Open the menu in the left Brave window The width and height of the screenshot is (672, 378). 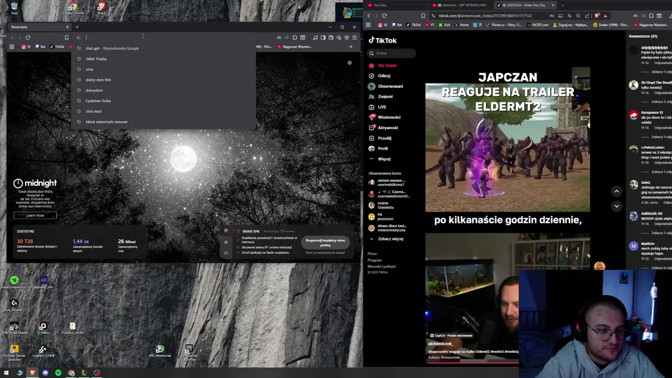point(354,37)
